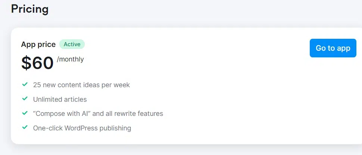The height and width of the screenshot is (155, 362).
Task: Click the checkmark beside 25 new content ideas
Action: click(x=25, y=85)
